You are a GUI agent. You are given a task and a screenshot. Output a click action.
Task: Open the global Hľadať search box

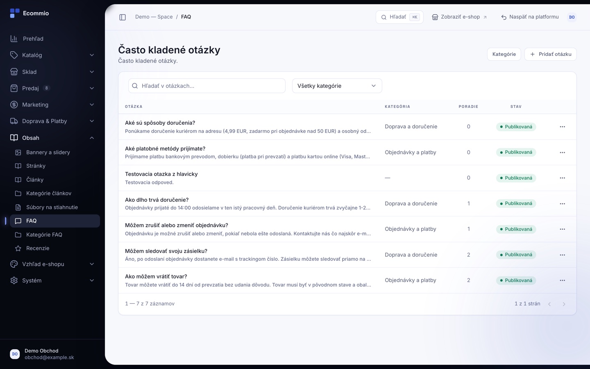pyautogui.click(x=399, y=17)
